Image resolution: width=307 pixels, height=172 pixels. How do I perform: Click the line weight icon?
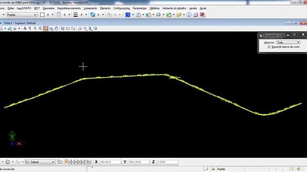pos(76,15)
